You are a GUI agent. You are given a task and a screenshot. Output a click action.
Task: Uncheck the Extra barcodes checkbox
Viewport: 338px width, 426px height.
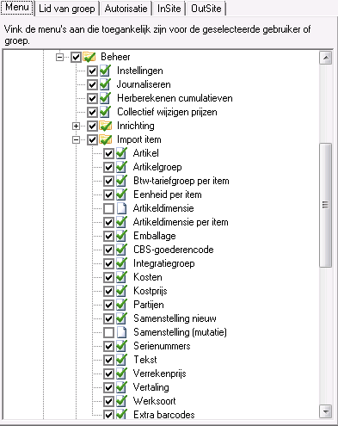tap(108, 415)
